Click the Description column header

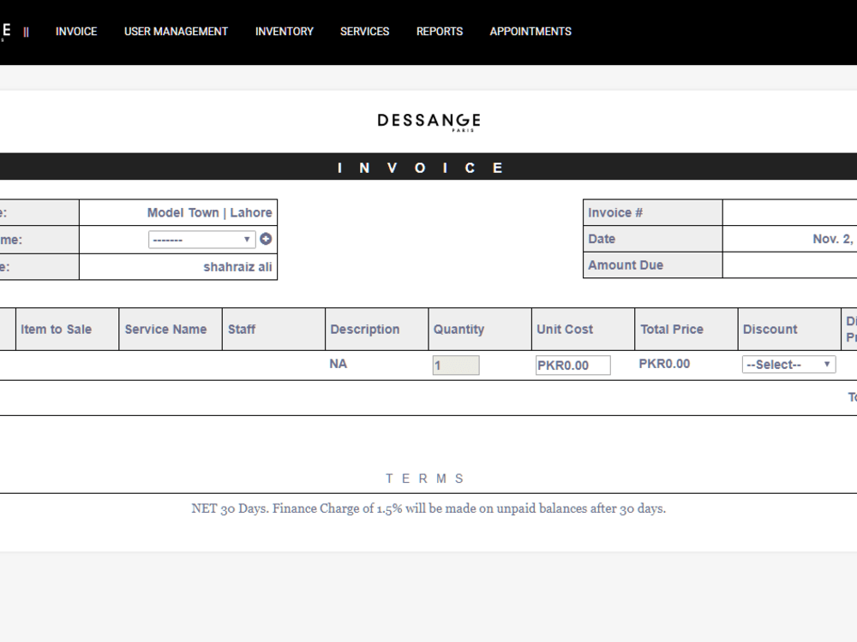pos(376,330)
